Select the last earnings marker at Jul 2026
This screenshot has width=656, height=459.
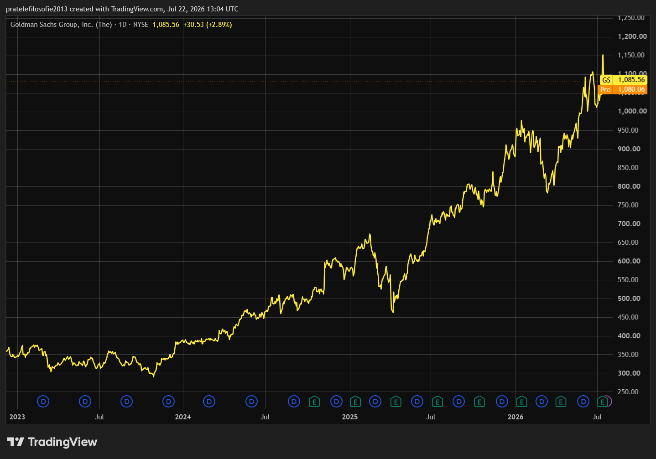click(603, 402)
